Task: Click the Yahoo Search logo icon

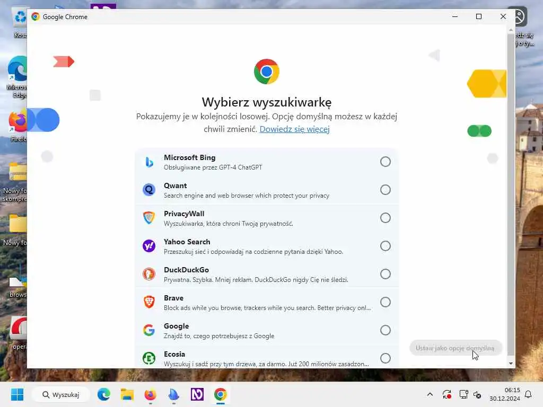Action: [149, 246]
